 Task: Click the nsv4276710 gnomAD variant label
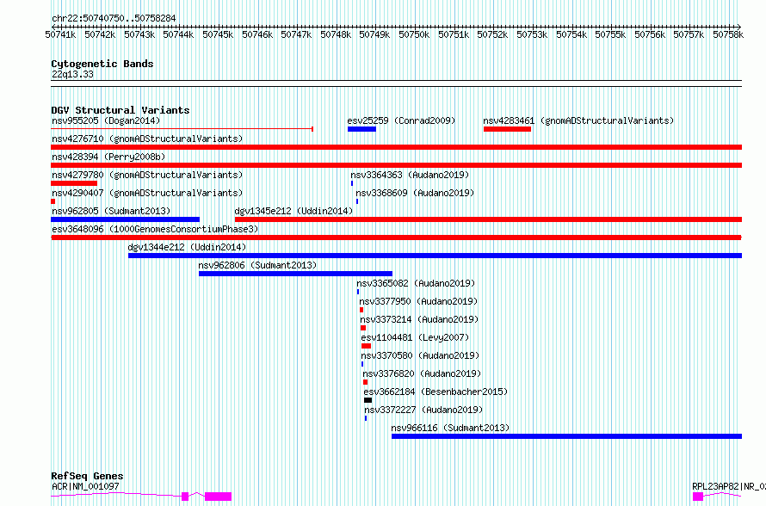click(x=147, y=139)
